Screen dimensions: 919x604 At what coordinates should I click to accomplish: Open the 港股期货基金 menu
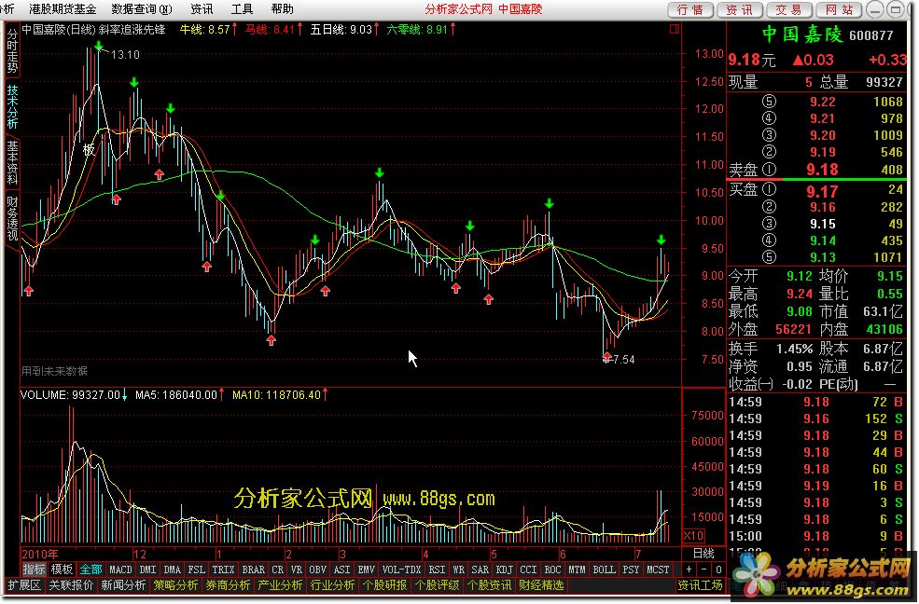[x=63, y=9]
